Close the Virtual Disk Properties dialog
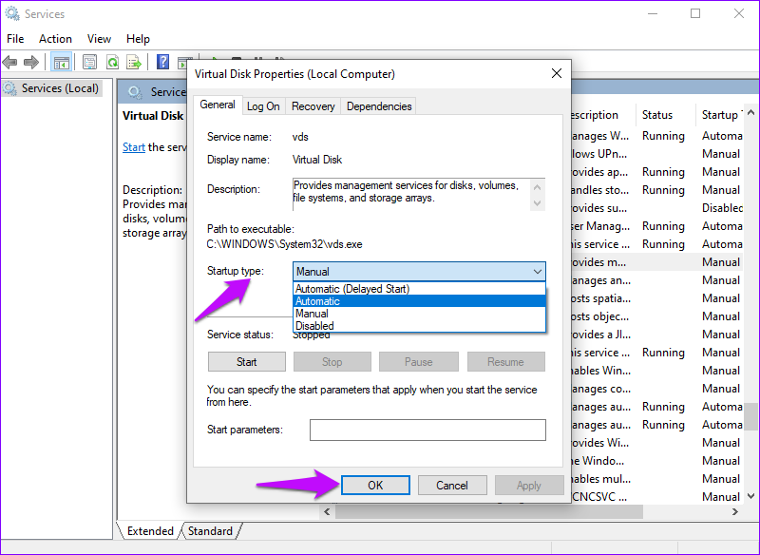Image resolution: width=760 pixels, height=555 pixels. pos(557,74)
